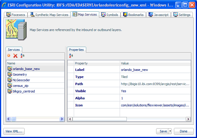Open the Save dropdown arrow

(170, 131)
